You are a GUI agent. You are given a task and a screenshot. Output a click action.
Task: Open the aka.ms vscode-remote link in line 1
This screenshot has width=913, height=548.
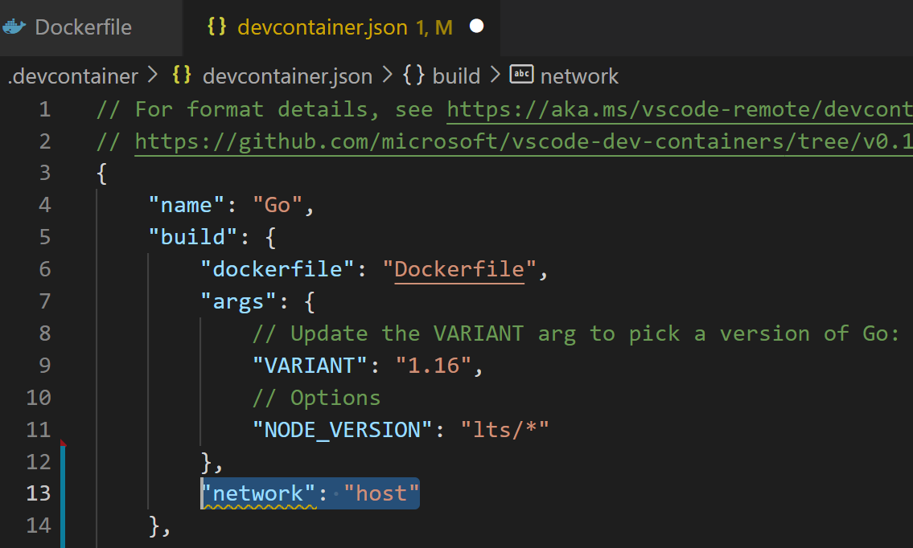click(680, 109)
